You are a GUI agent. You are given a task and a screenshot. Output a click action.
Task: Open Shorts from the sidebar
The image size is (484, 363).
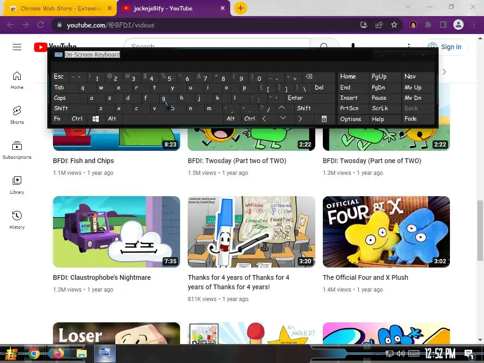17,115
